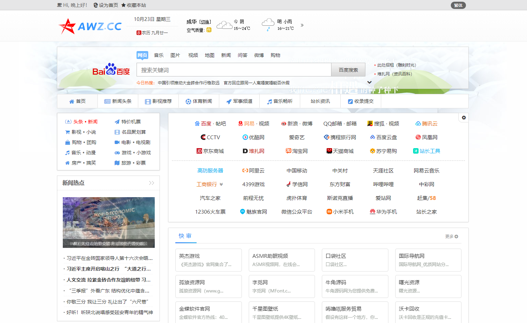Click 网易 icon link

(x=241, y=123)
